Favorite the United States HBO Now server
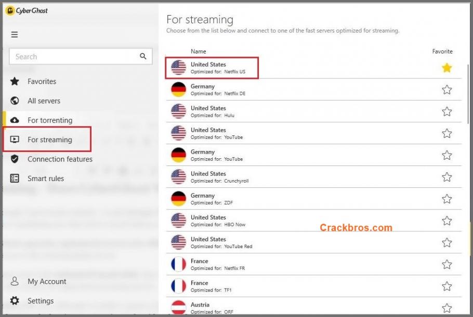The image size is (473, 317). click(x=447, y=220)
